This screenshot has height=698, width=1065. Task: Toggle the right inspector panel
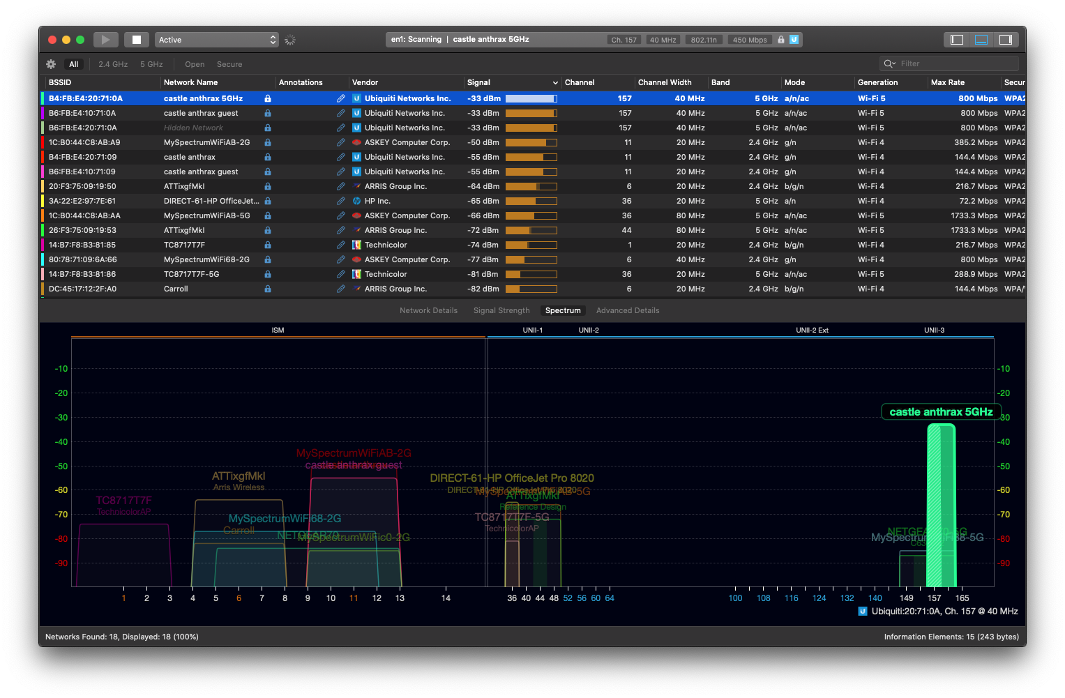1006,40
